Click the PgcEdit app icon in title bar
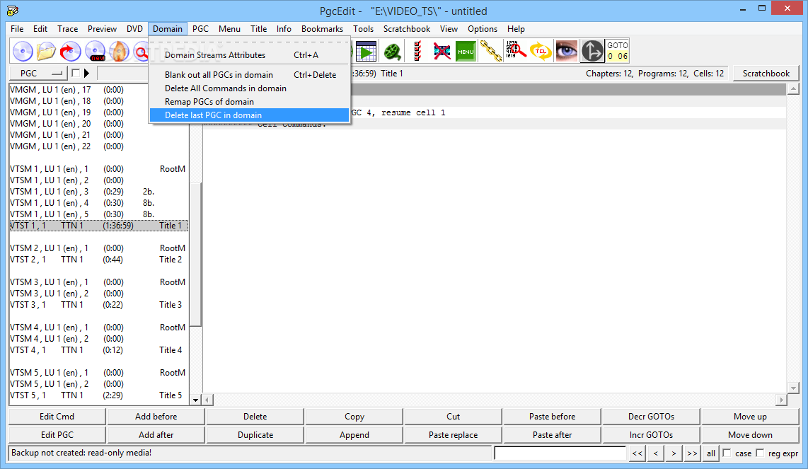The width and height of the screenshot is (808, 469). click(x=13, y=11)
